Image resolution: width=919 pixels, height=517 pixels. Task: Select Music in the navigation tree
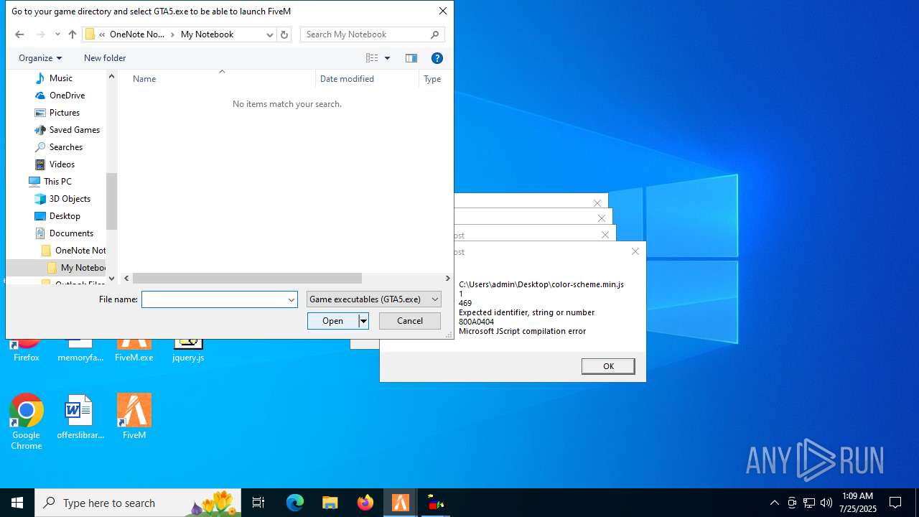pyautogui.click(x=61, y=78)
